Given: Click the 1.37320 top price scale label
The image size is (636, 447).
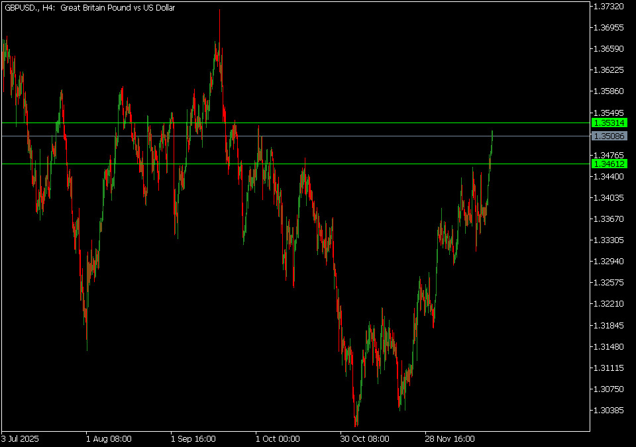Looking at the screenshot, I should (x=609, y=7).
